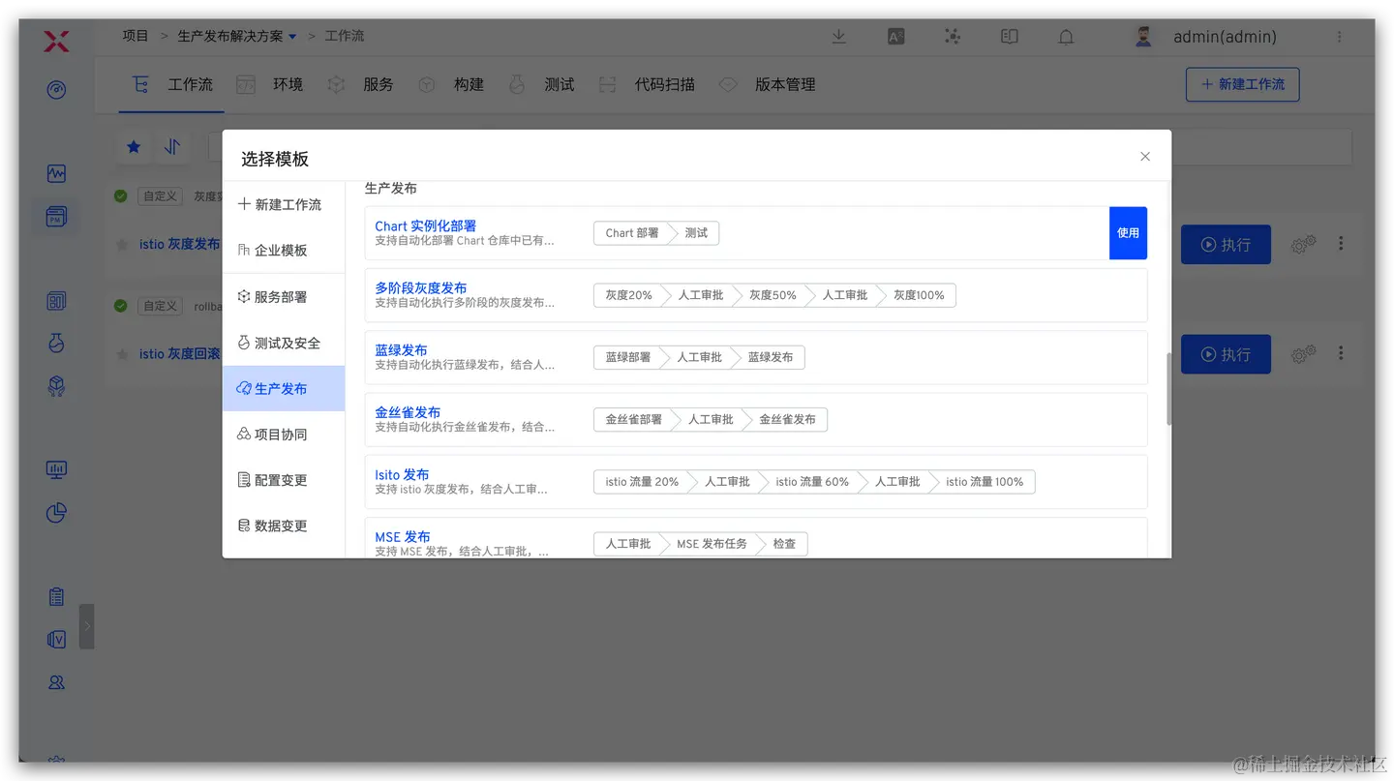Toggle the favorites star filter button

[134, 147]
